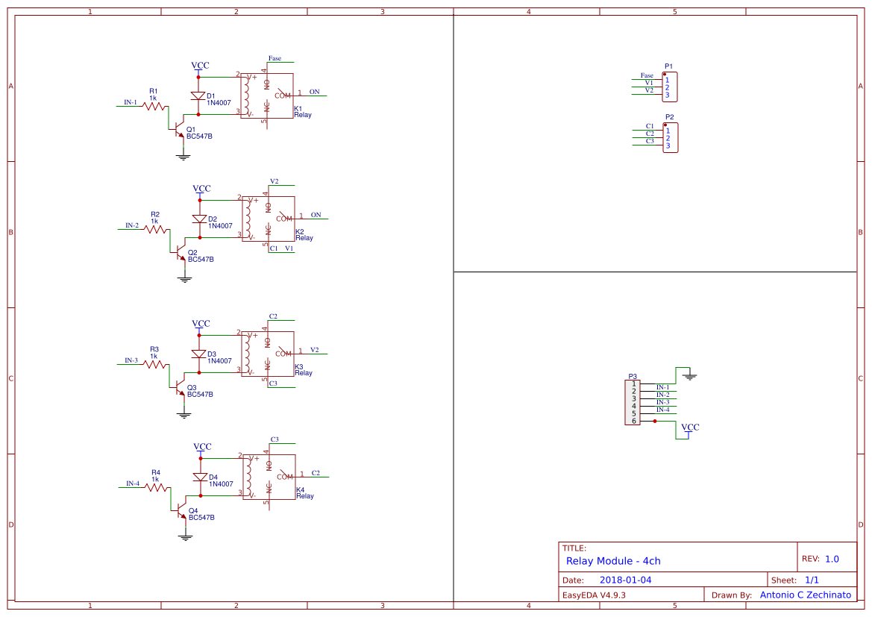This screenshot has height=617, width=872.
Task: Select connector P1 at top right
Action: [671, 87]
